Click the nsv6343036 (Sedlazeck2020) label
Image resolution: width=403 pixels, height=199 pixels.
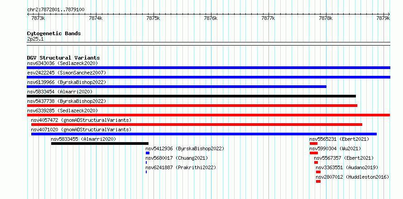(62, 63)
